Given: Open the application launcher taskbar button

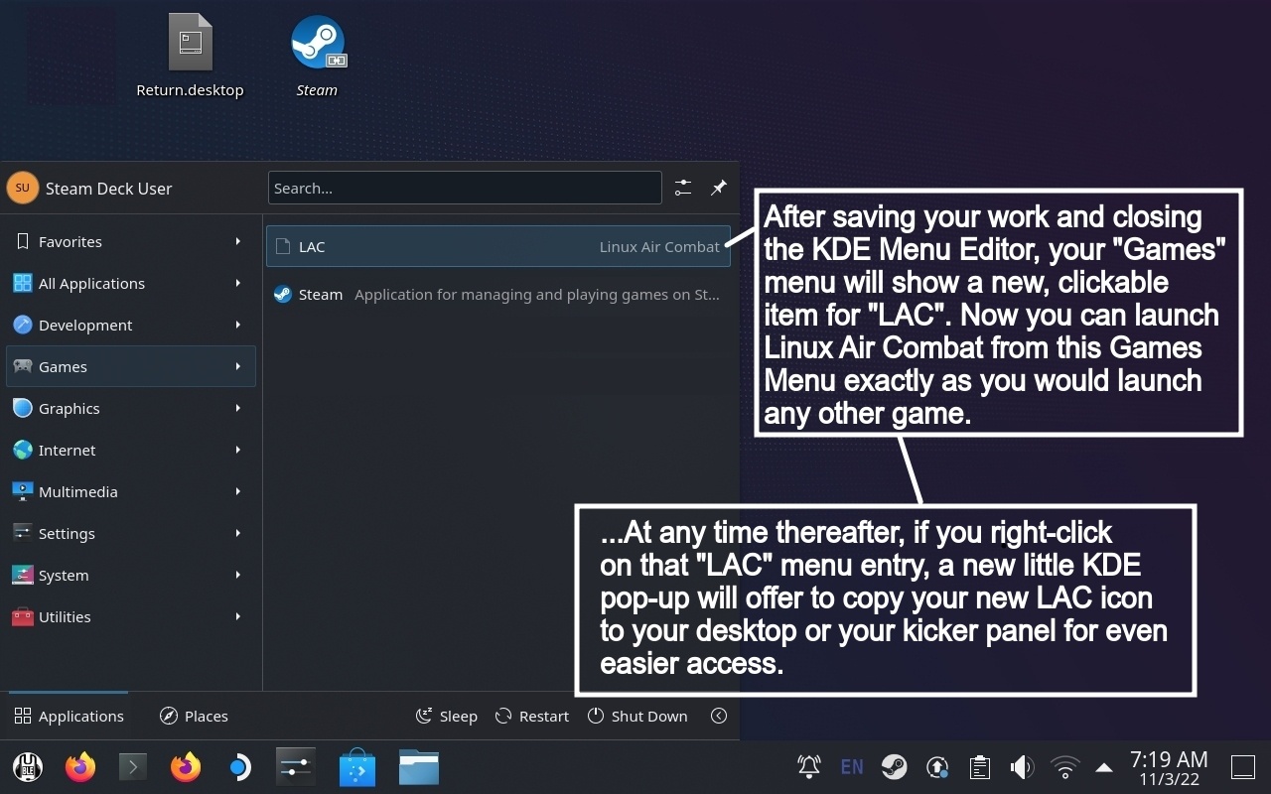Looking at the screenshot, I should [x=28, y=767].
